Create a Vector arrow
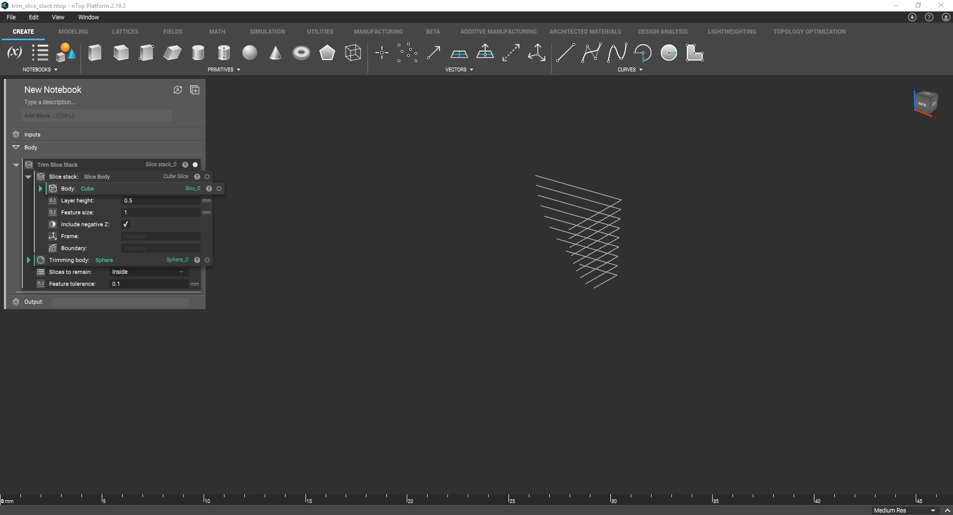Screen dimensions: 953x515 (434, 53)
